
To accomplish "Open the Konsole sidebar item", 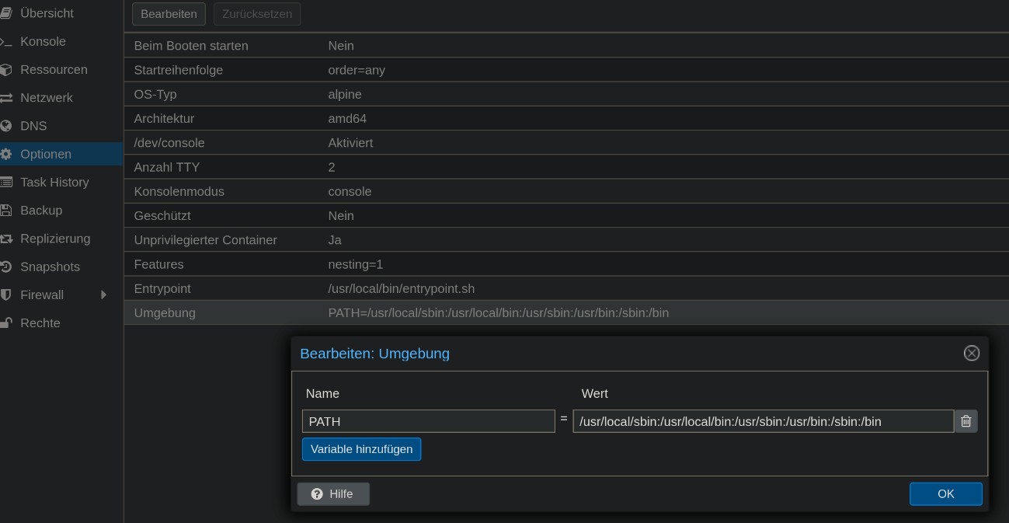I will (43, 42).
